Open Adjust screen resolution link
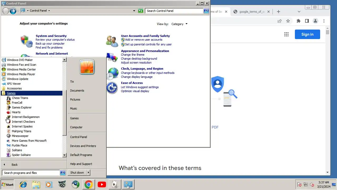The height and width of the screenshot is (190, 337). [136, 63]
